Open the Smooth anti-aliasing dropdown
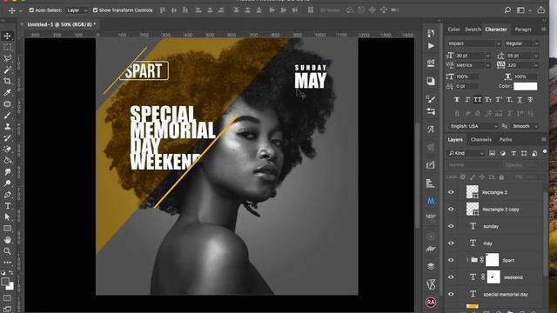Image resolution: width=557 pixels, height=313 pixels. point(525,126)
